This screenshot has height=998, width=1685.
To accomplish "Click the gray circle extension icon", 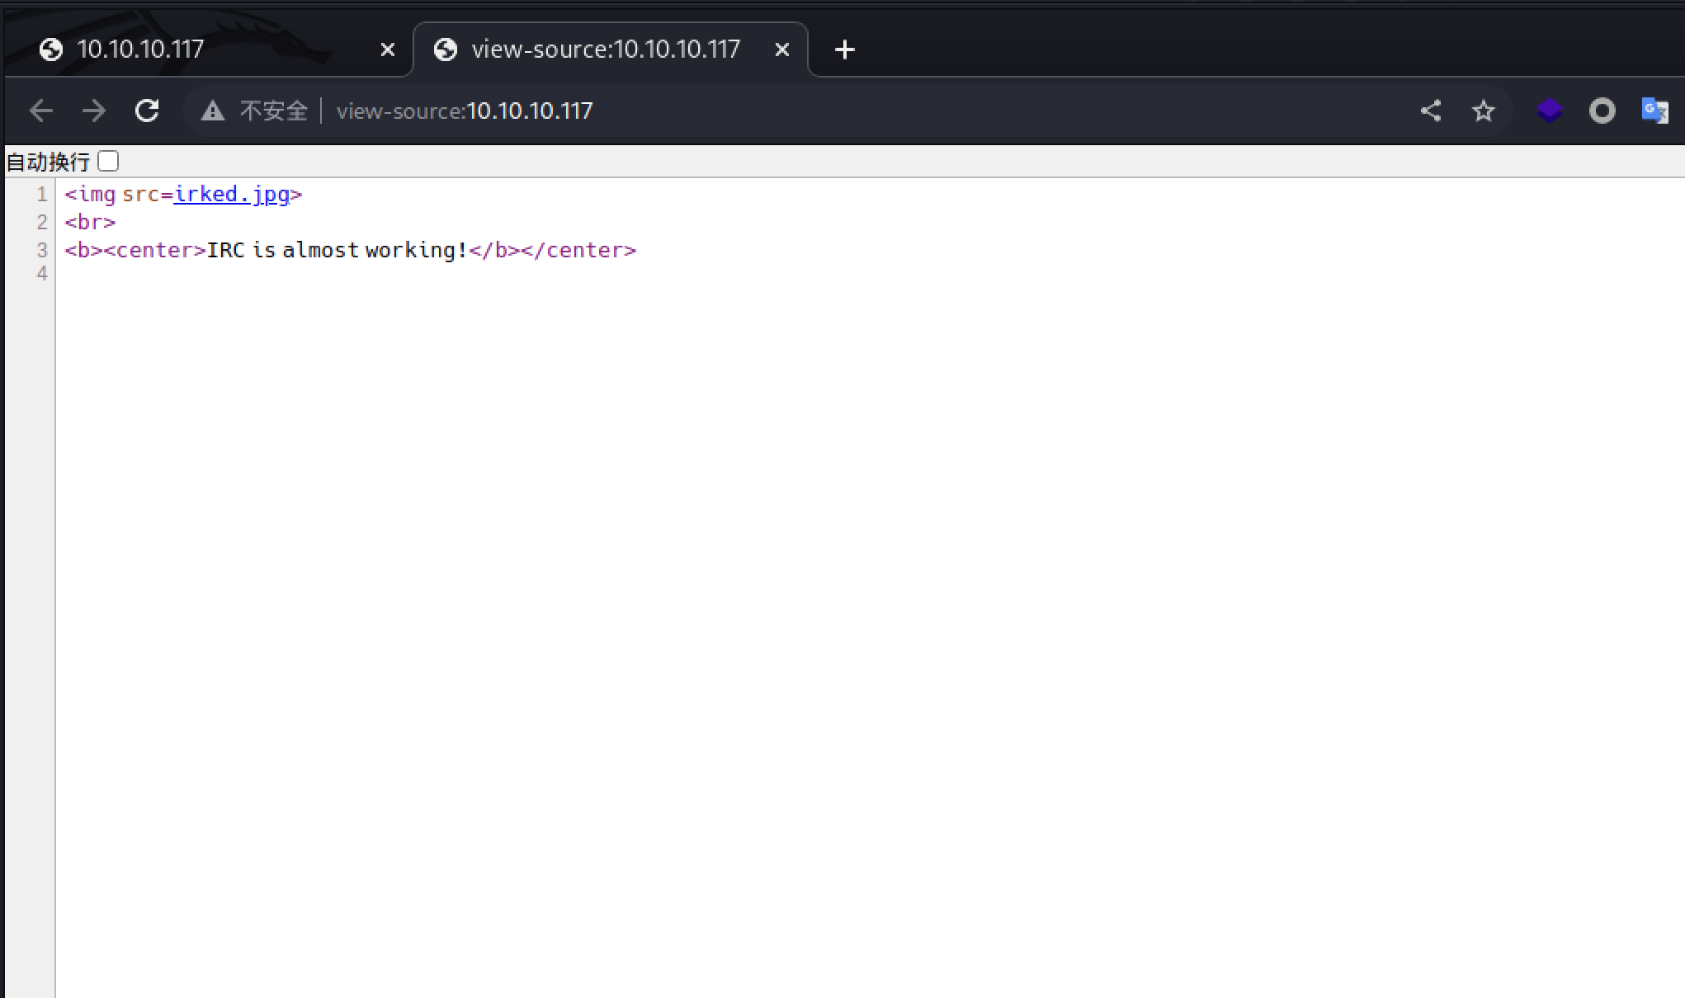I will click(1602, 111).
